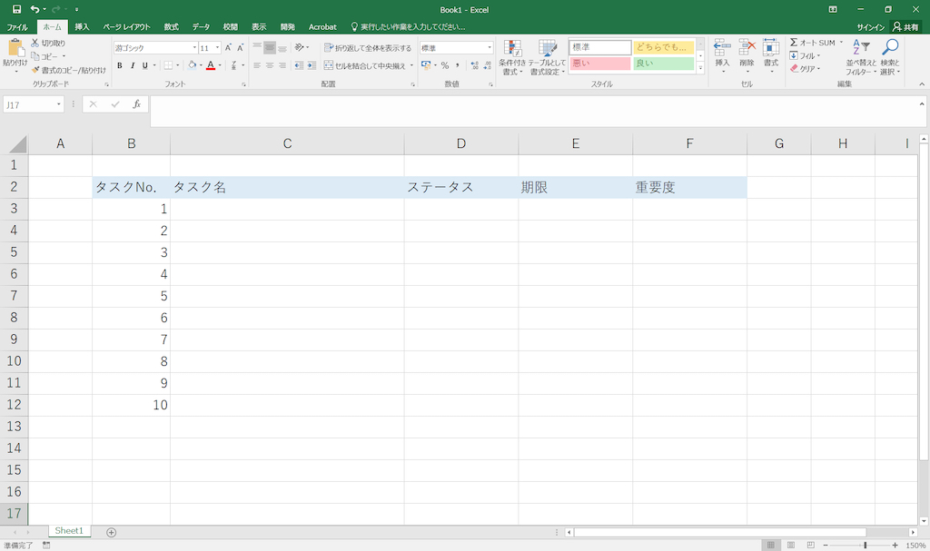Image resolution: width=930 pixels, height=551 pixels.
Task: Collapse the ribbon with the chevron
Action: (x=922, y=84)
